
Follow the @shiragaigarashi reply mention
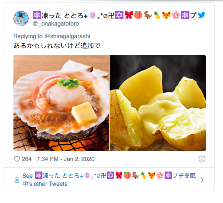point(67,36)
